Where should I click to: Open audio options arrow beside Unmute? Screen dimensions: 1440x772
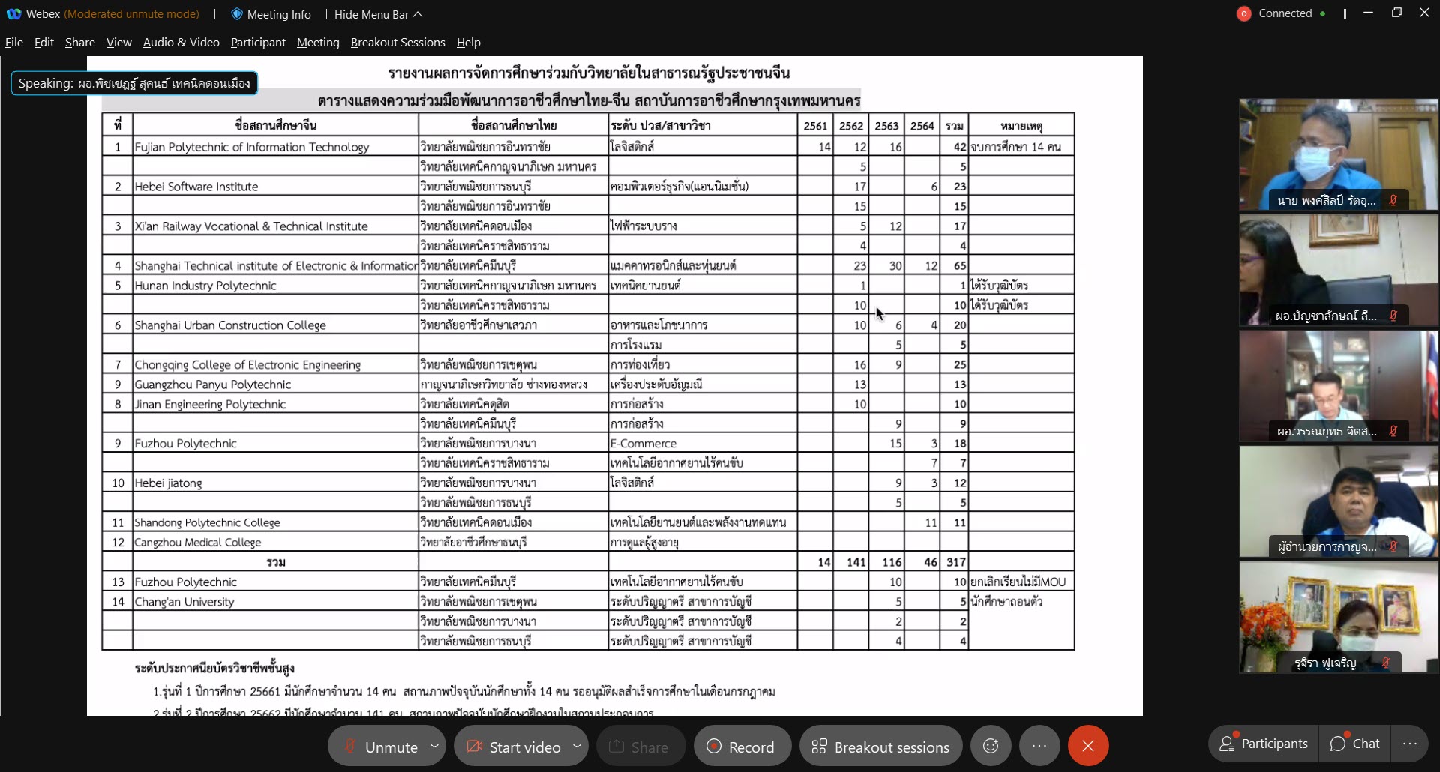point(434,747)
